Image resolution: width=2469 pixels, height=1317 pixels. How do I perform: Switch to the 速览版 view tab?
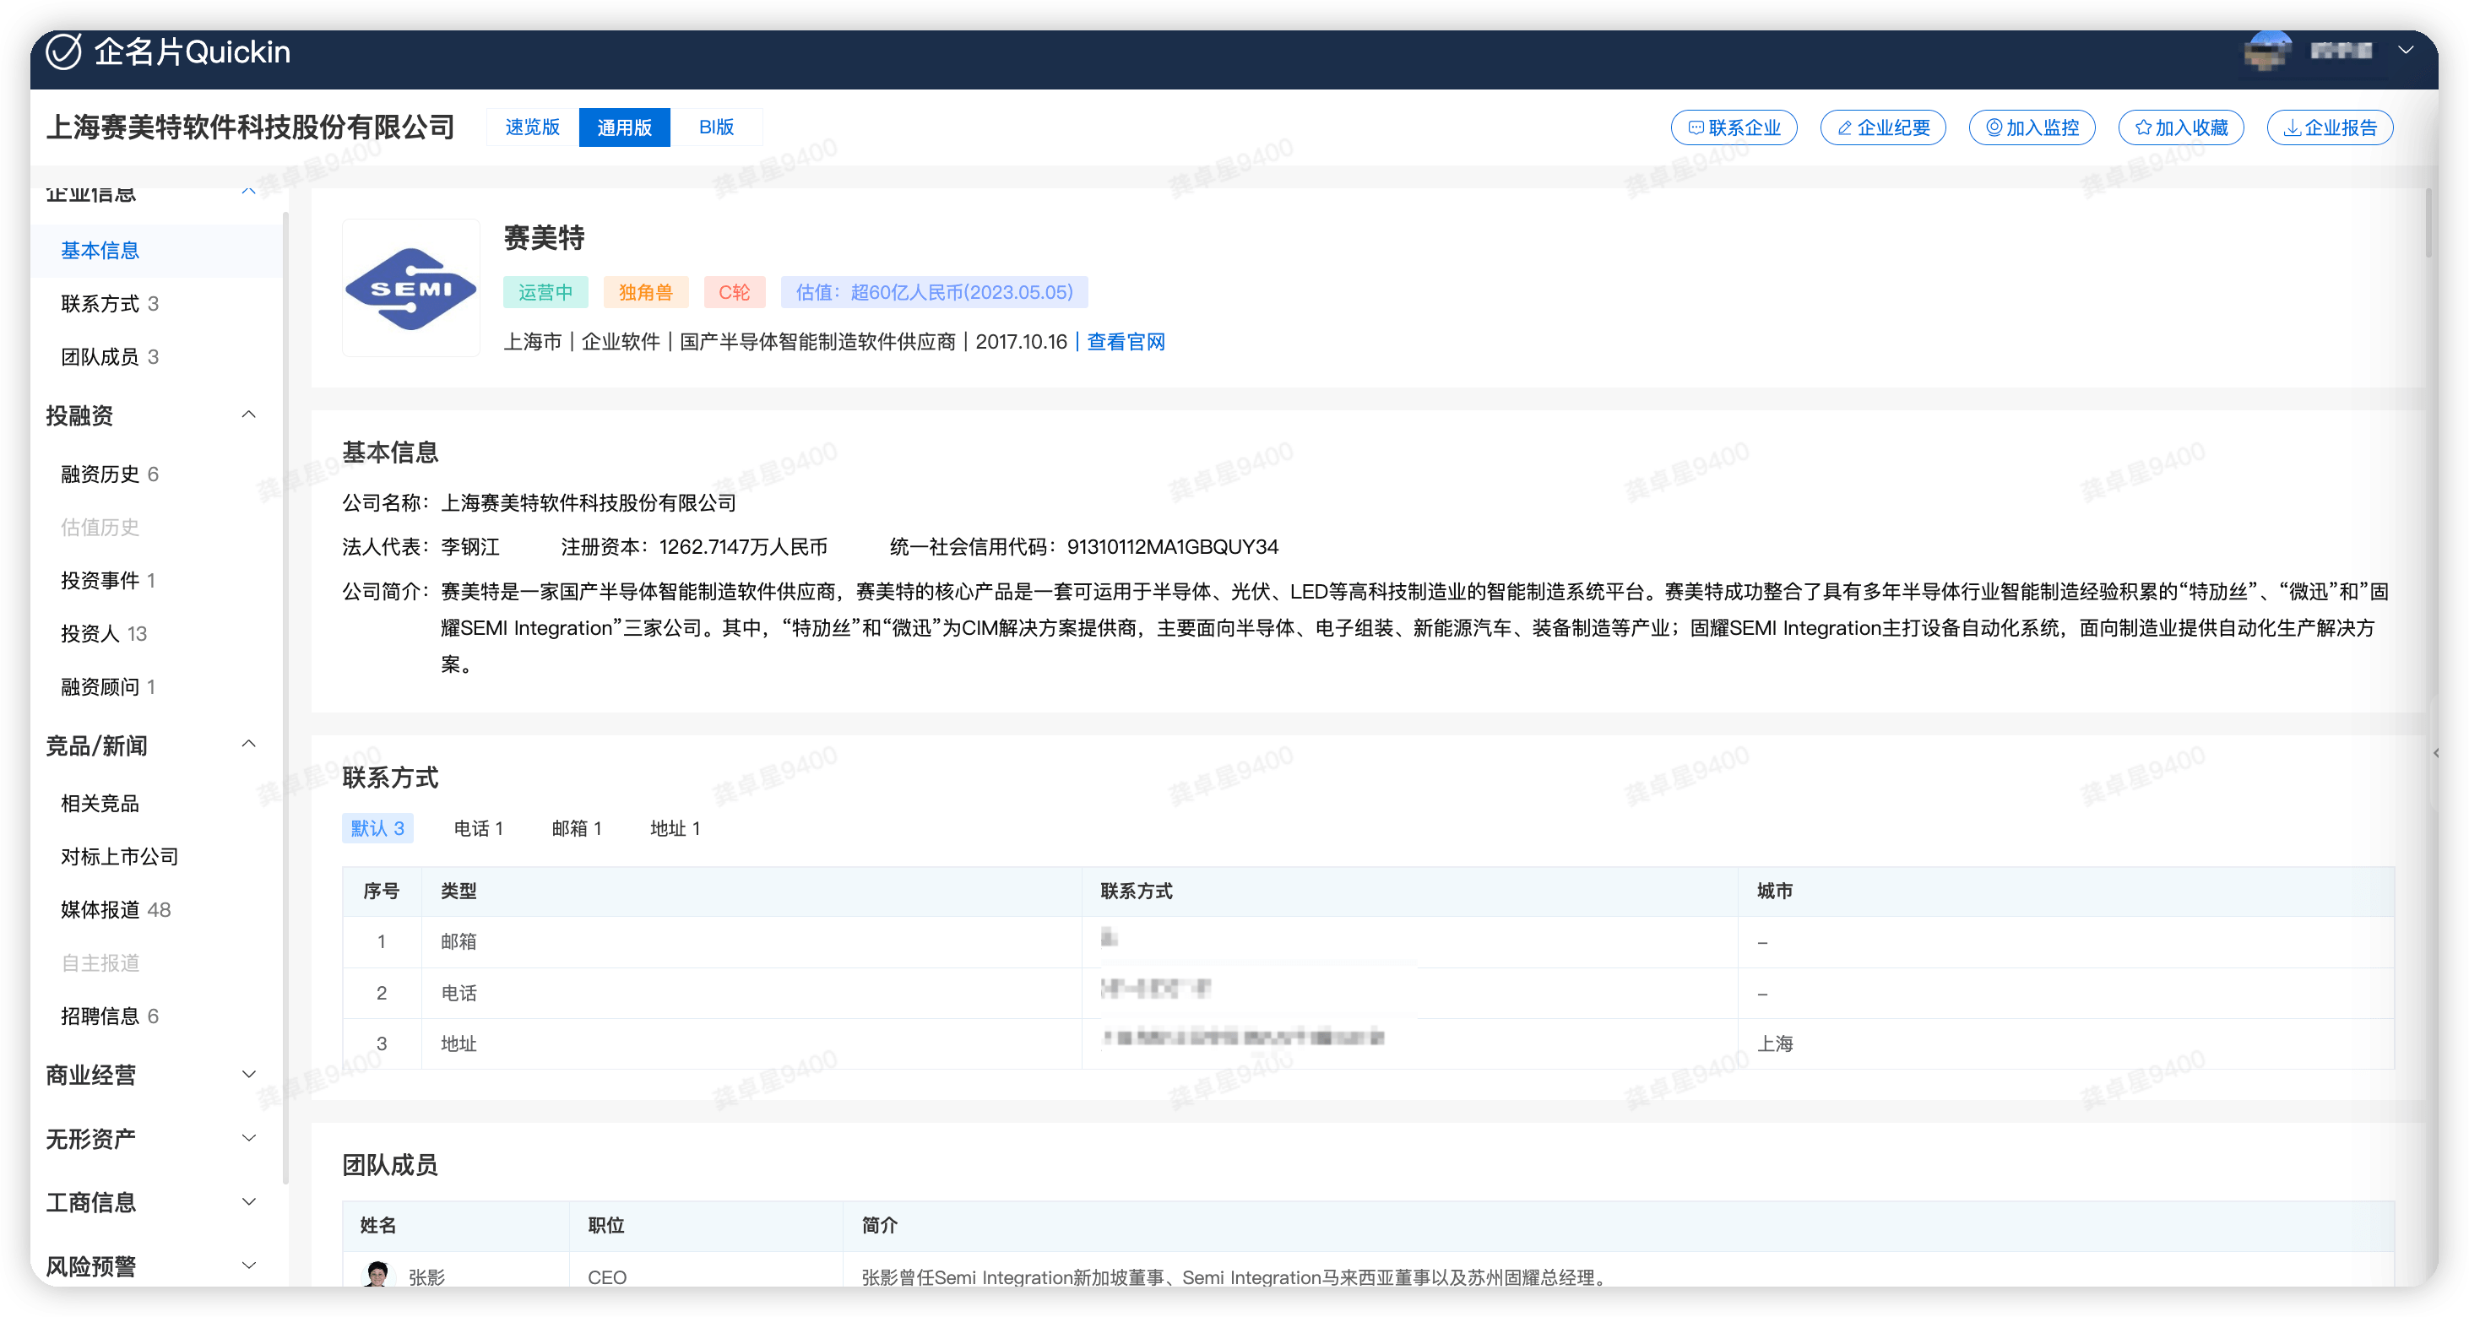(533, 127)
